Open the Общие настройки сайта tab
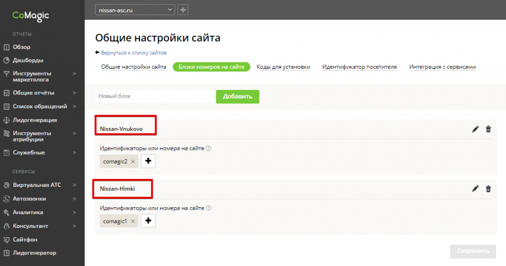The height and width of the screenshot is (266, 506). pyautogui.click(x=133, y=67)
